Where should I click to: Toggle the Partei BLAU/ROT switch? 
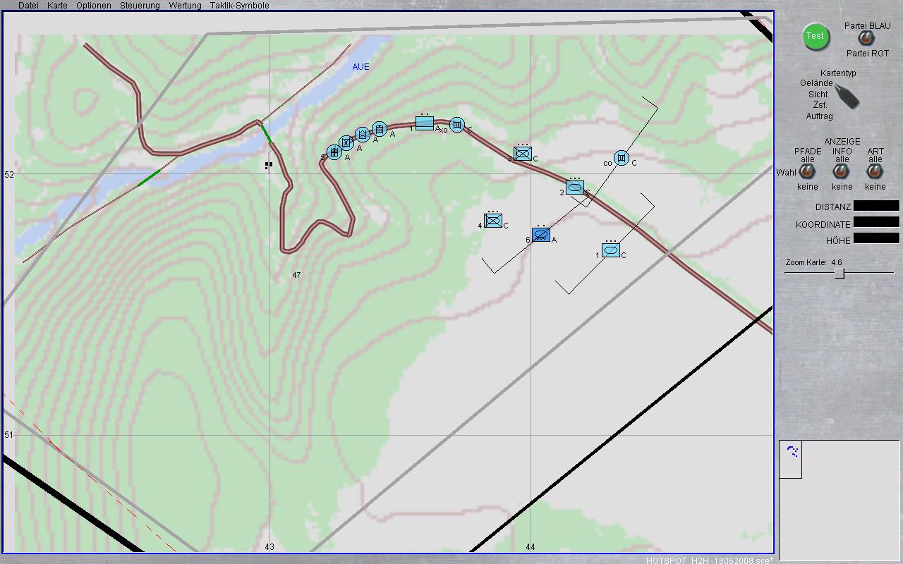coord(865,39)
